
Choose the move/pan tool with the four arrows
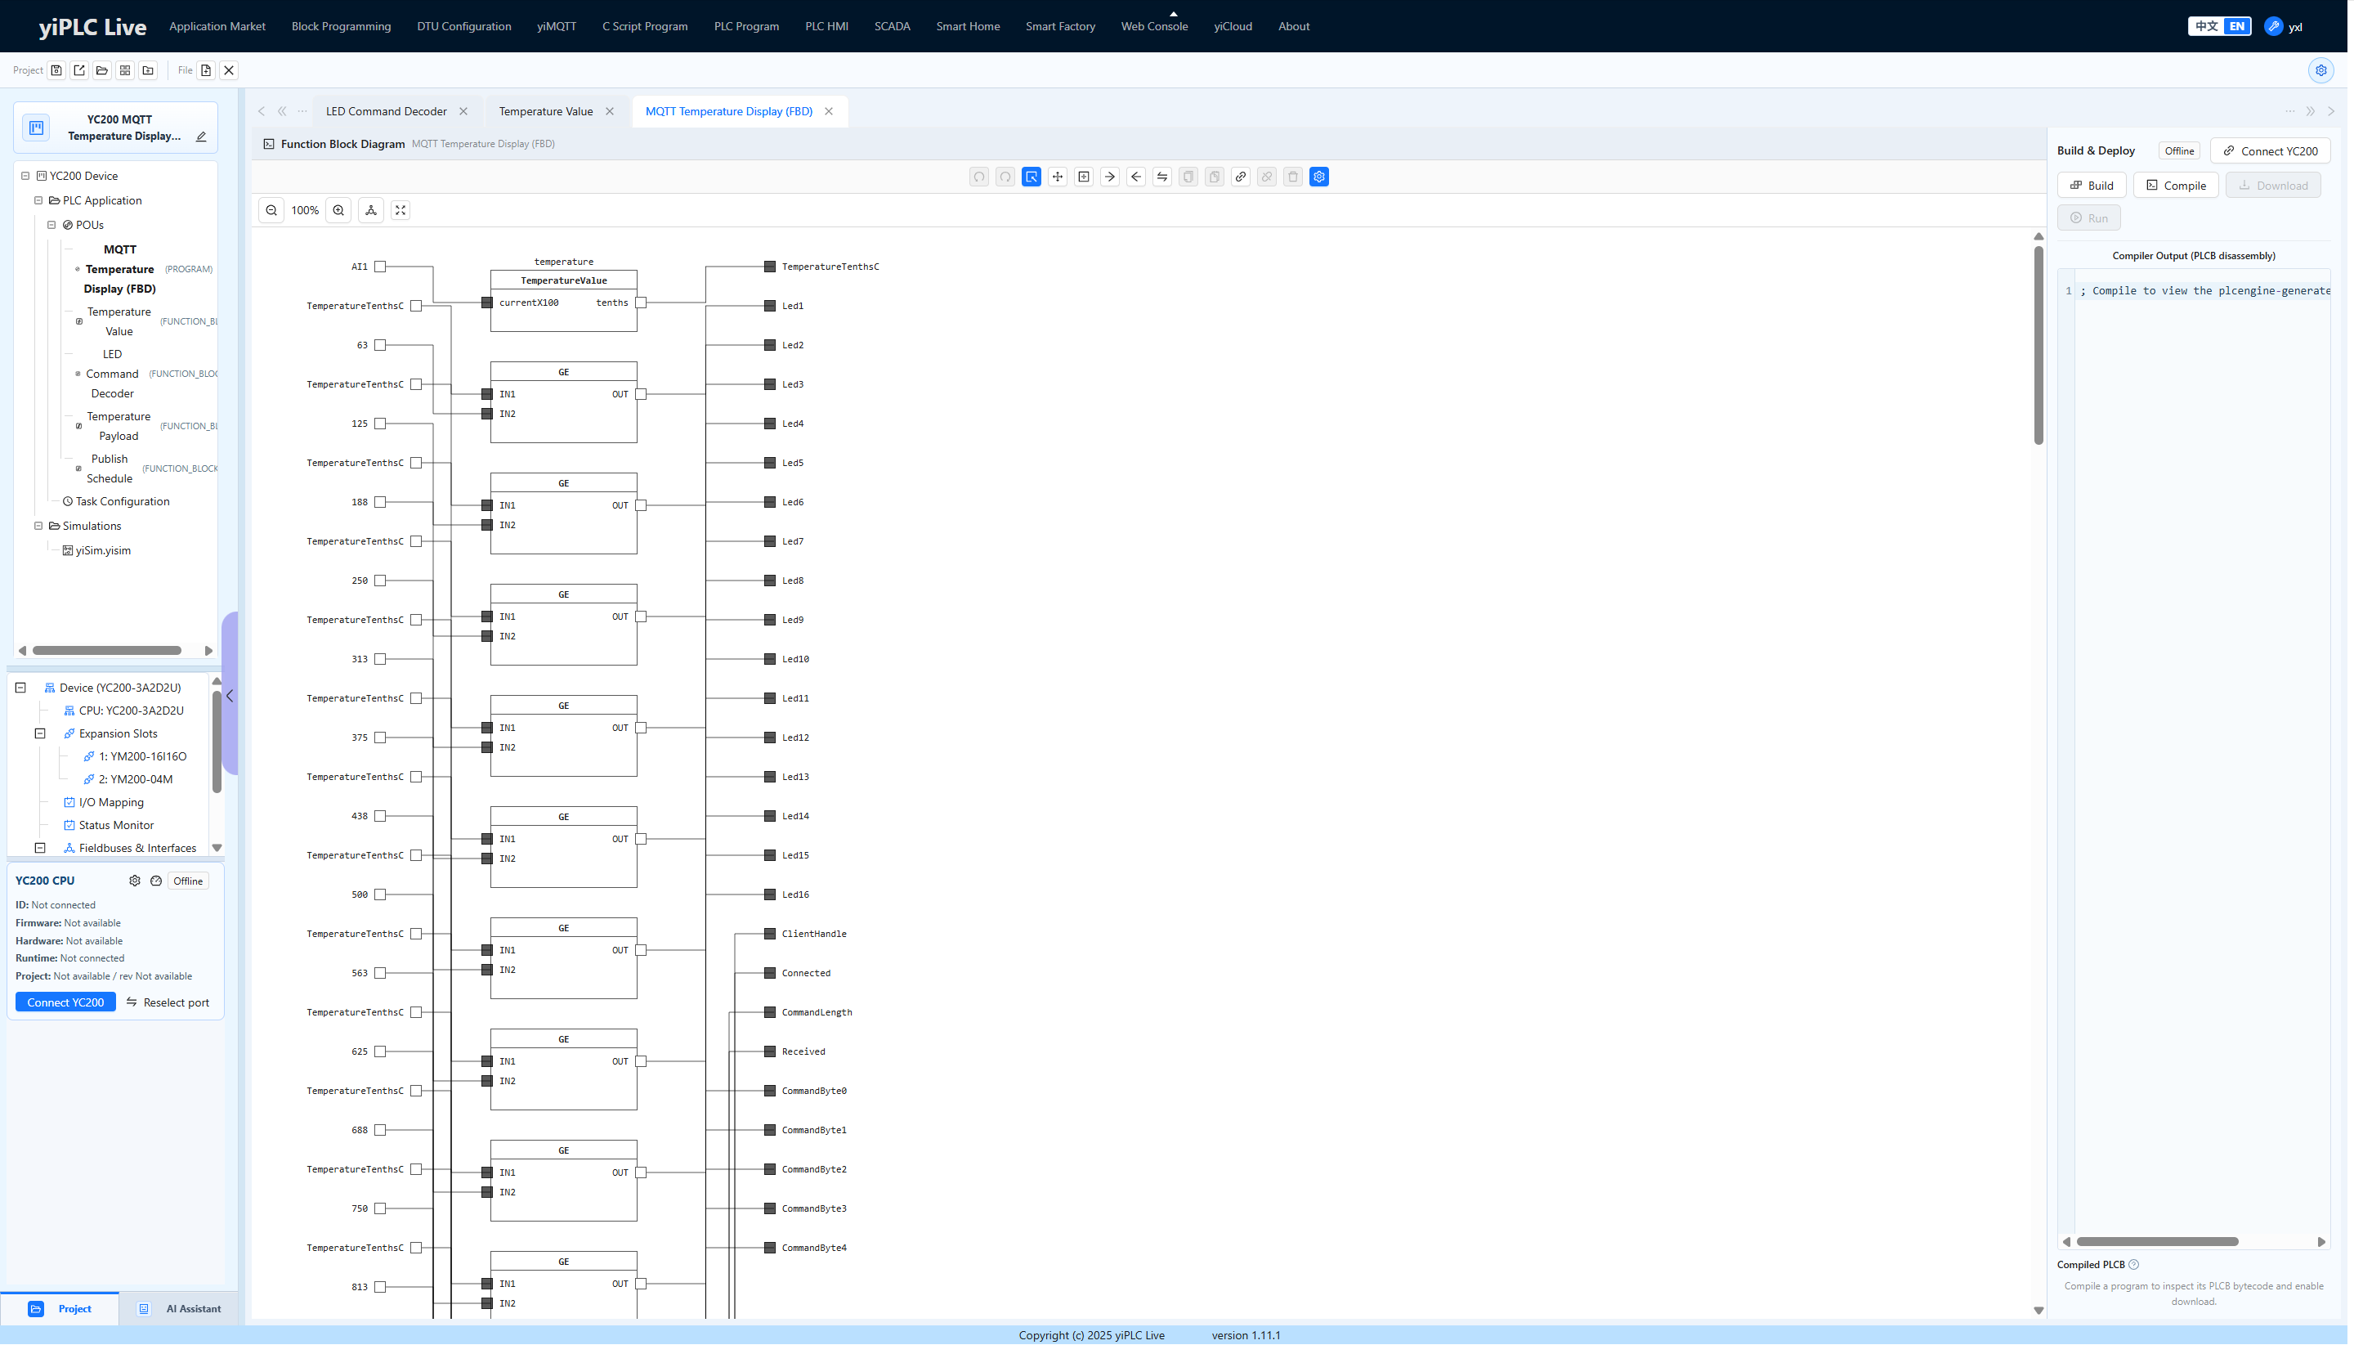click(x=1058, y=177)
